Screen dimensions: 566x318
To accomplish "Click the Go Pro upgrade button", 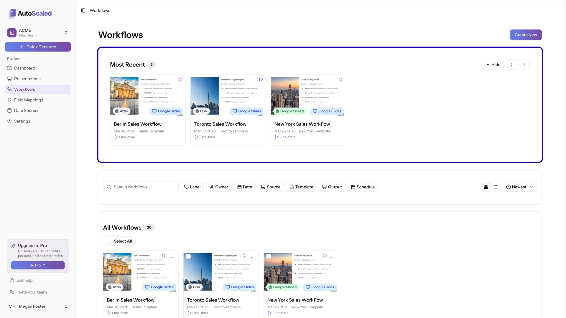I will (38, 265).
